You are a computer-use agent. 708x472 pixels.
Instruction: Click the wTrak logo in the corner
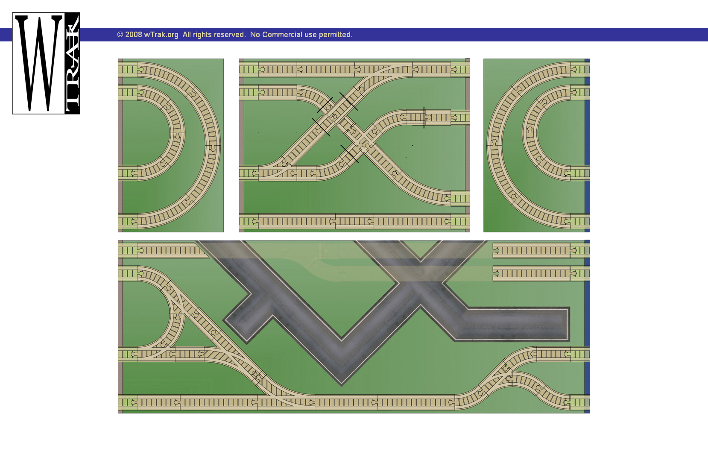46,63
